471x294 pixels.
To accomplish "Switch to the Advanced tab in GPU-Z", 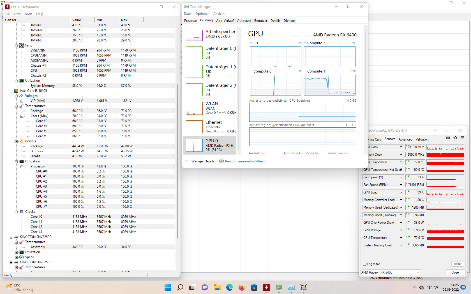I will pyautogui.click(x=405, y=139).
